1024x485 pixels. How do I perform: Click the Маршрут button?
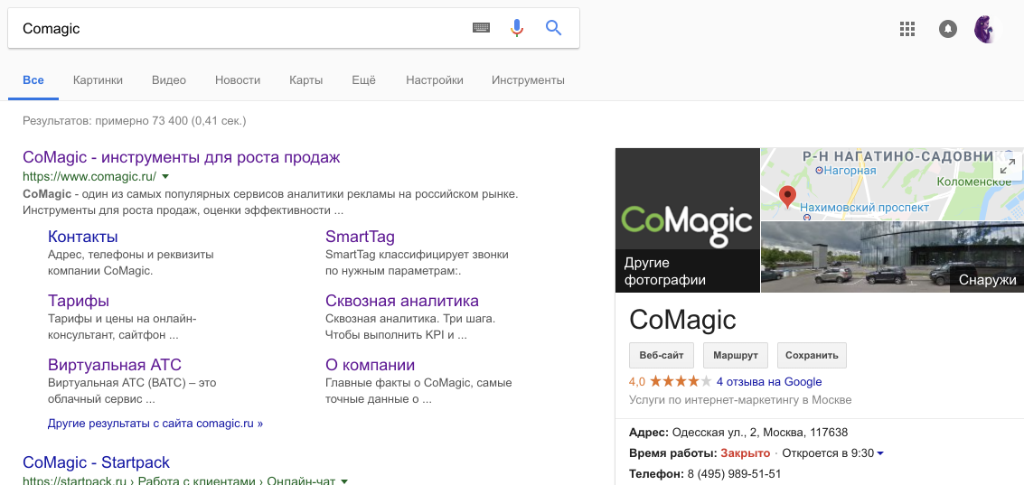coord(736,356)
